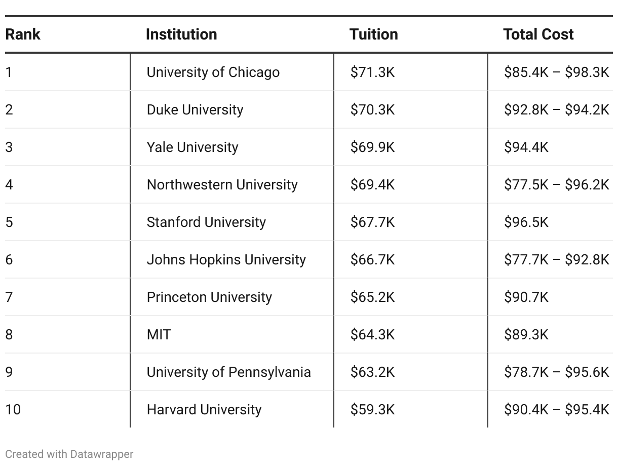Click the $96.5K total cost value

pyautogui.click(x=526, y=222)
